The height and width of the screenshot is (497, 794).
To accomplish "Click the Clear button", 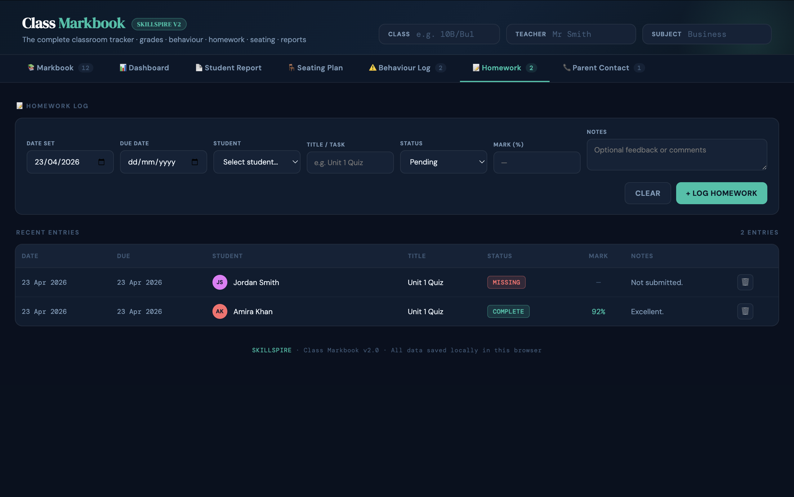I will click(647, 193).
